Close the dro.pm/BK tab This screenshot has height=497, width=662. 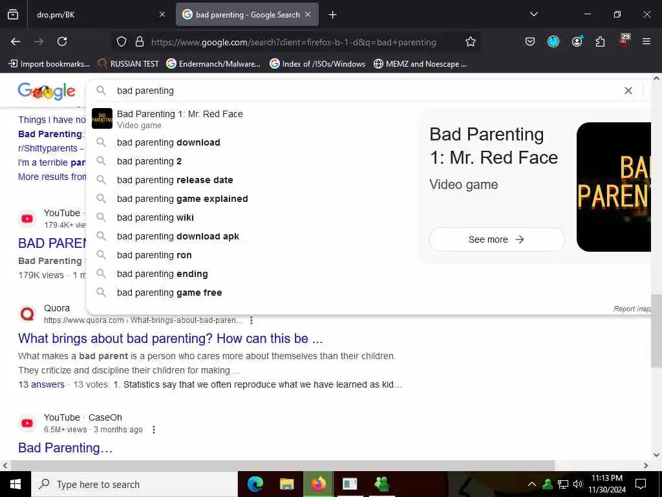click(162, 14)
